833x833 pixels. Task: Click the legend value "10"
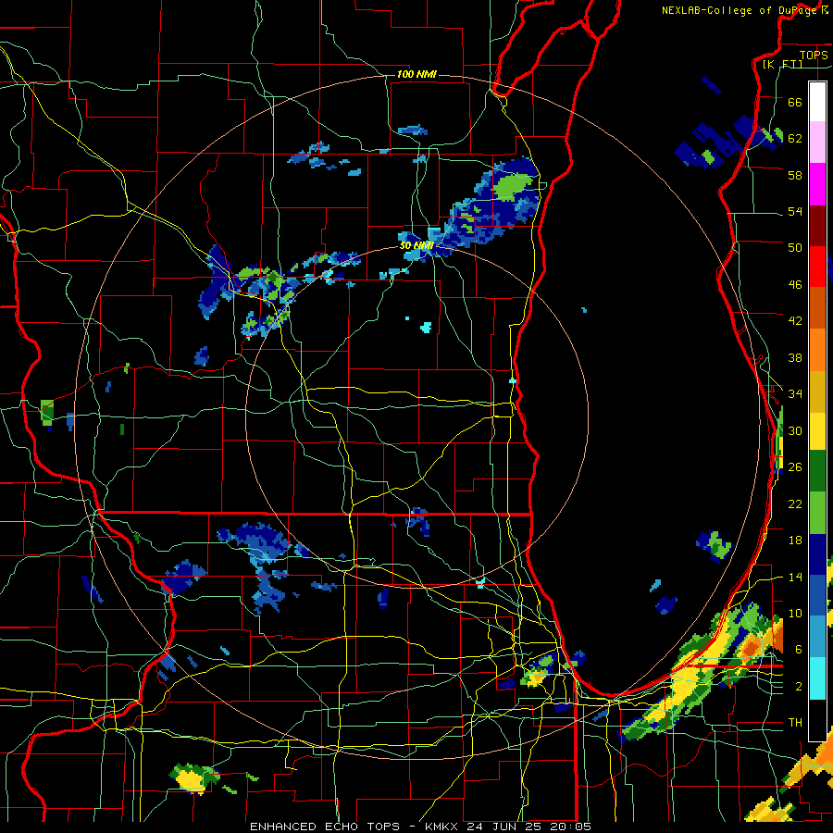795,614
